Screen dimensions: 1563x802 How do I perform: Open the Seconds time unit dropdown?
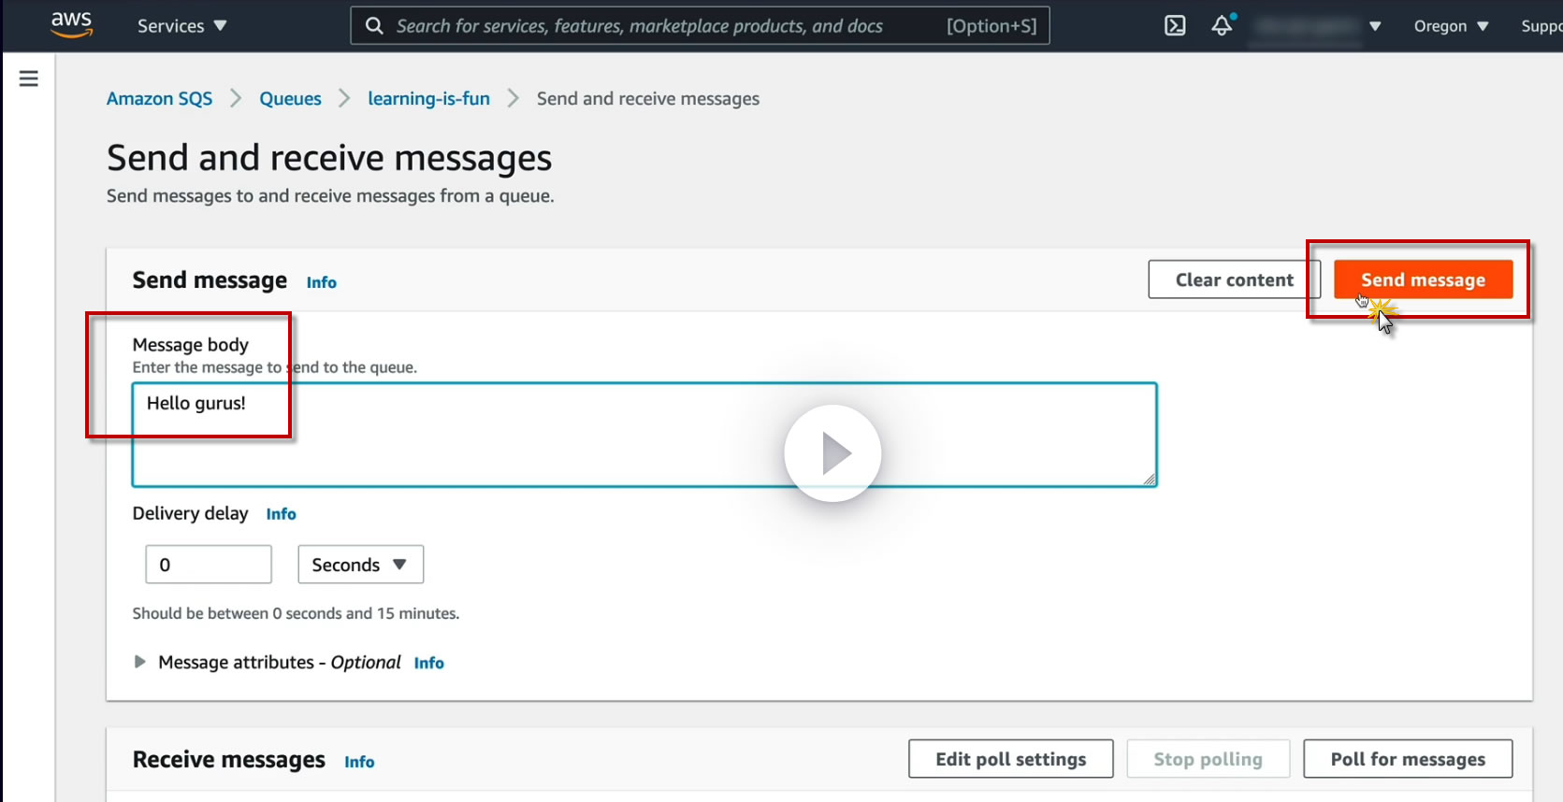point(360,565)
